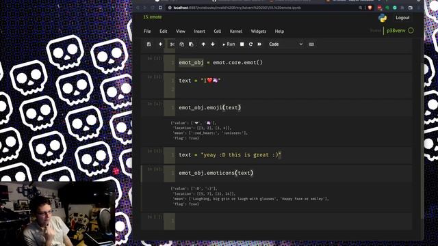This screenshot has height=246, width=438.
Task: Open the File menu
Action: pos(147,31)
